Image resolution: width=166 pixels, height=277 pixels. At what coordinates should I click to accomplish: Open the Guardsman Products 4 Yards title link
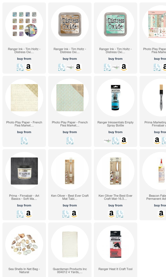pos(70,270)
